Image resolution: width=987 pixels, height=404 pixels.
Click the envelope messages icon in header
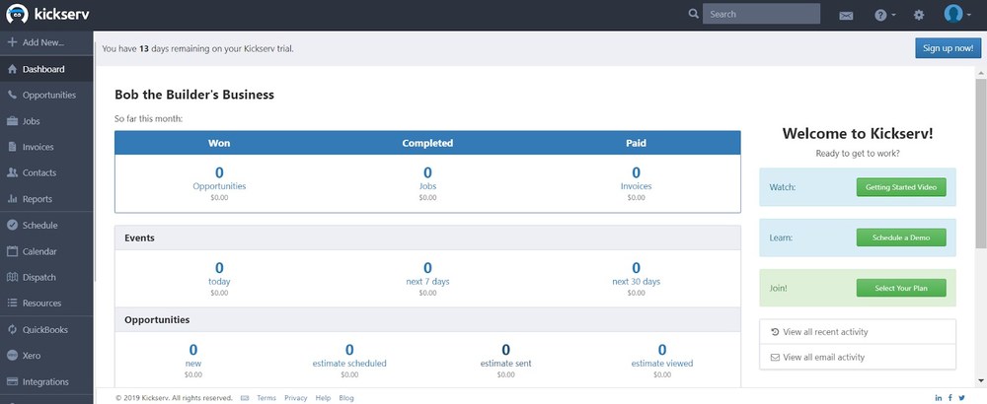[x=846, y=15]
